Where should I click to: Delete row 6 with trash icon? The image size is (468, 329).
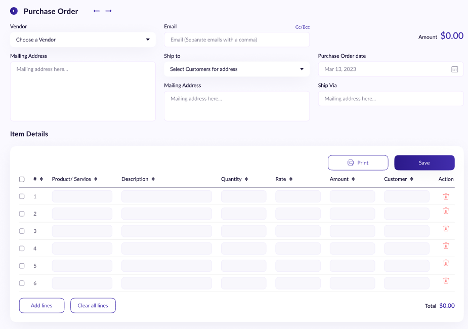(x=446, y=280)
